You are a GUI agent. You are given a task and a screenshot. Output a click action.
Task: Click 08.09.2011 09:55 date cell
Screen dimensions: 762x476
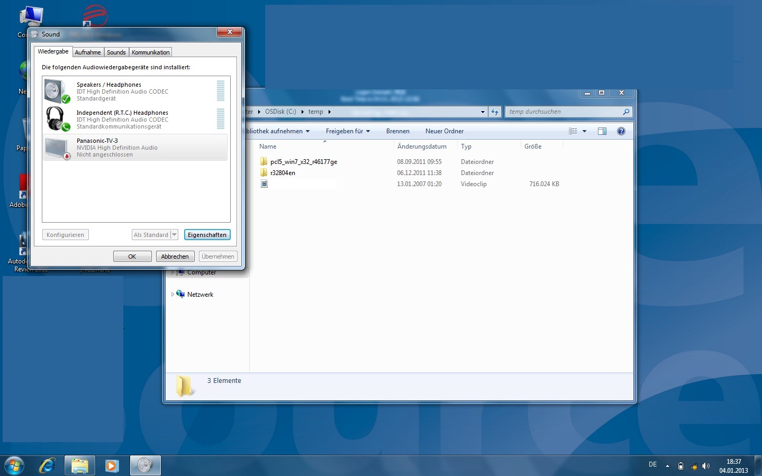tap(419, 162)
